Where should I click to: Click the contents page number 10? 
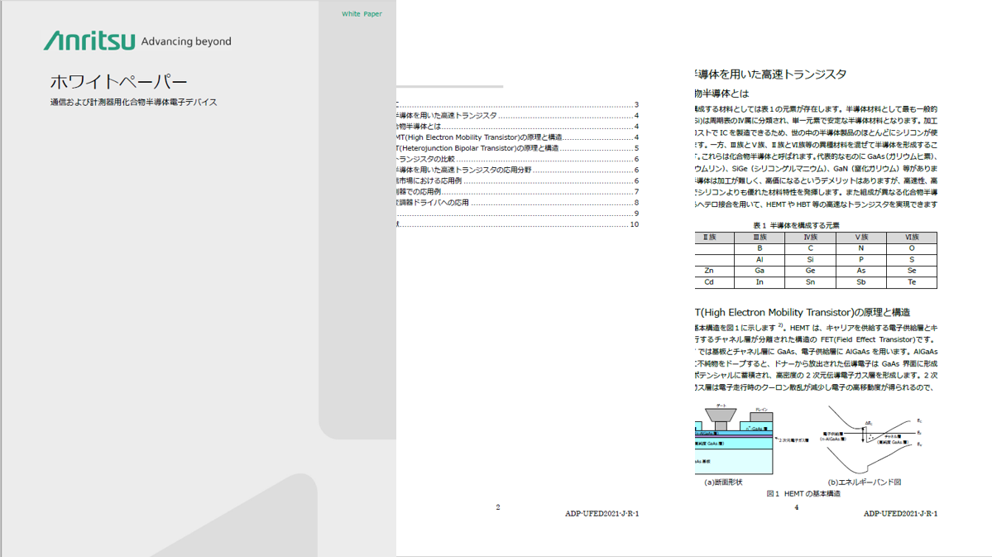pyautogui.click(x=635, y=224)
